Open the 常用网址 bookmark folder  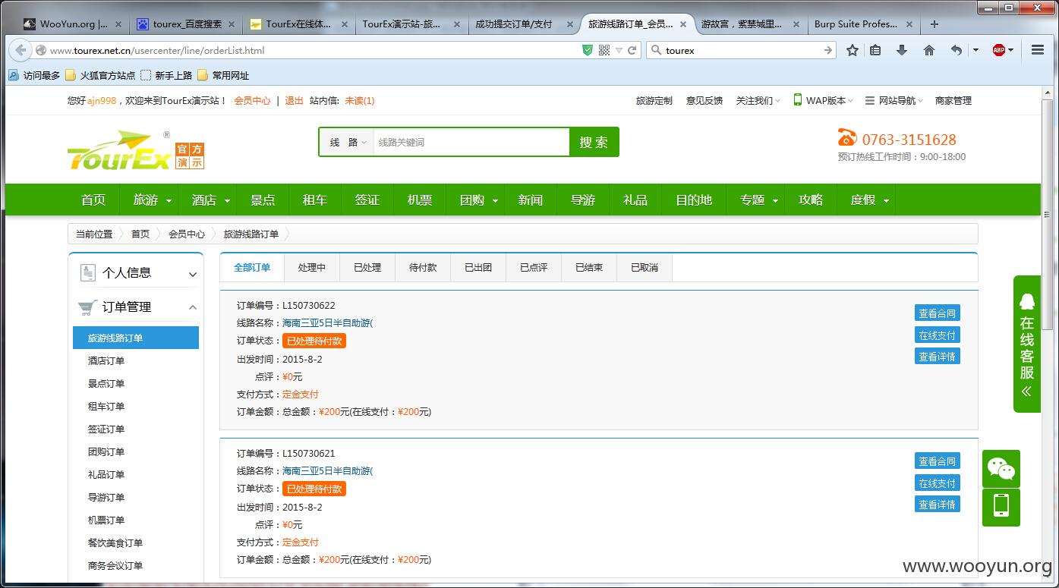pos(223,75)
